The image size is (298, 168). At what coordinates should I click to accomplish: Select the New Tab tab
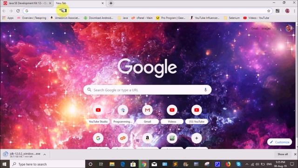click(x=80, y=3)
